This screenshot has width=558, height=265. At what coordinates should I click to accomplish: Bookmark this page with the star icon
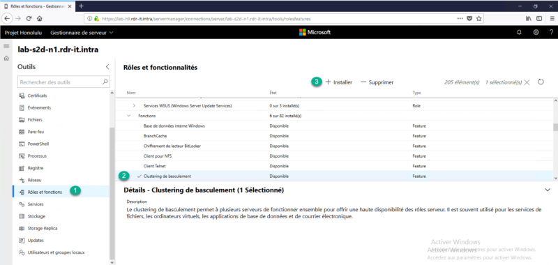tap(478, 19)
